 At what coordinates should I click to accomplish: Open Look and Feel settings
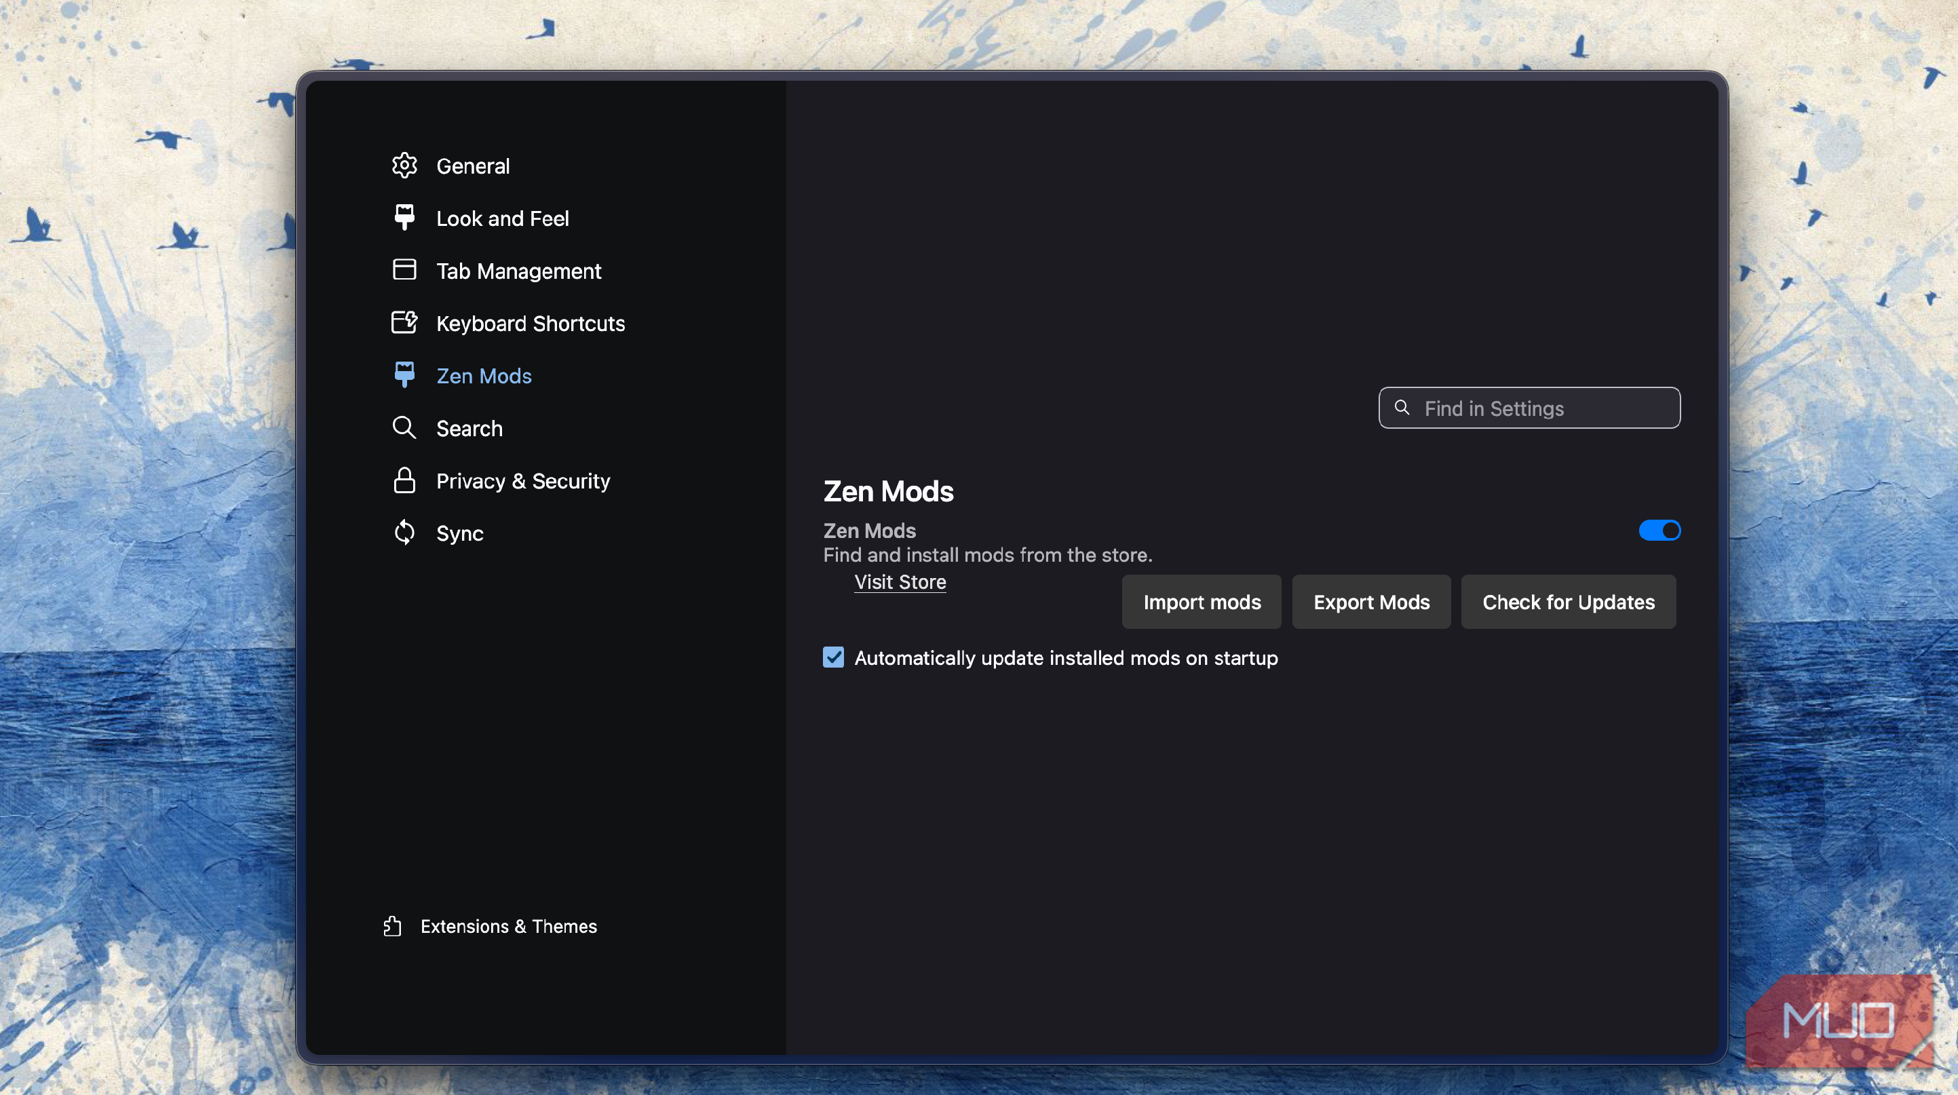pos(503,218)
